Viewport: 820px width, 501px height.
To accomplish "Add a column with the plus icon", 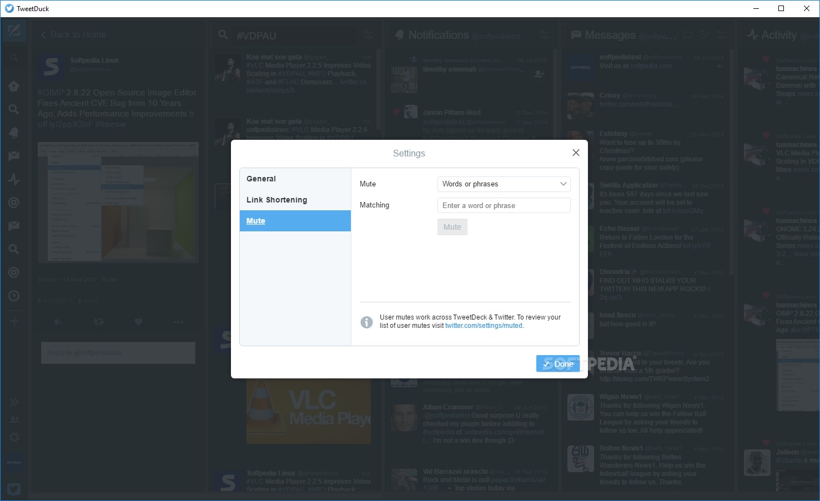I will [14, 321].
